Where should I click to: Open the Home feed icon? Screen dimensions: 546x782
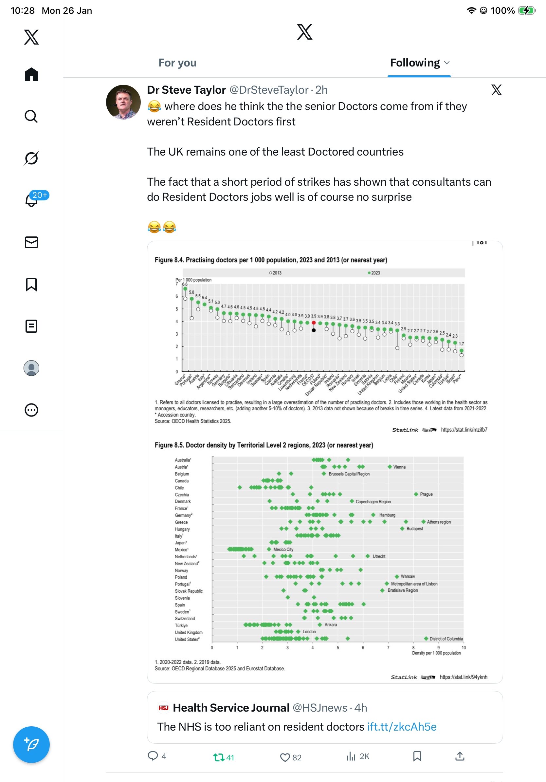point(31,74)
